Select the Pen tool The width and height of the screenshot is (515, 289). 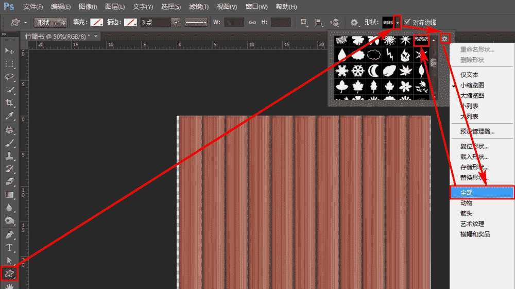(9, 234)
